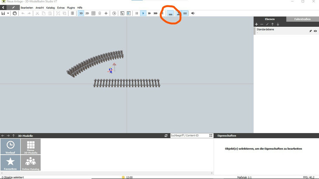Screen dimensions: 319x179
Task: Open the Online-Katalog tile
Action: tap(31, 163)
